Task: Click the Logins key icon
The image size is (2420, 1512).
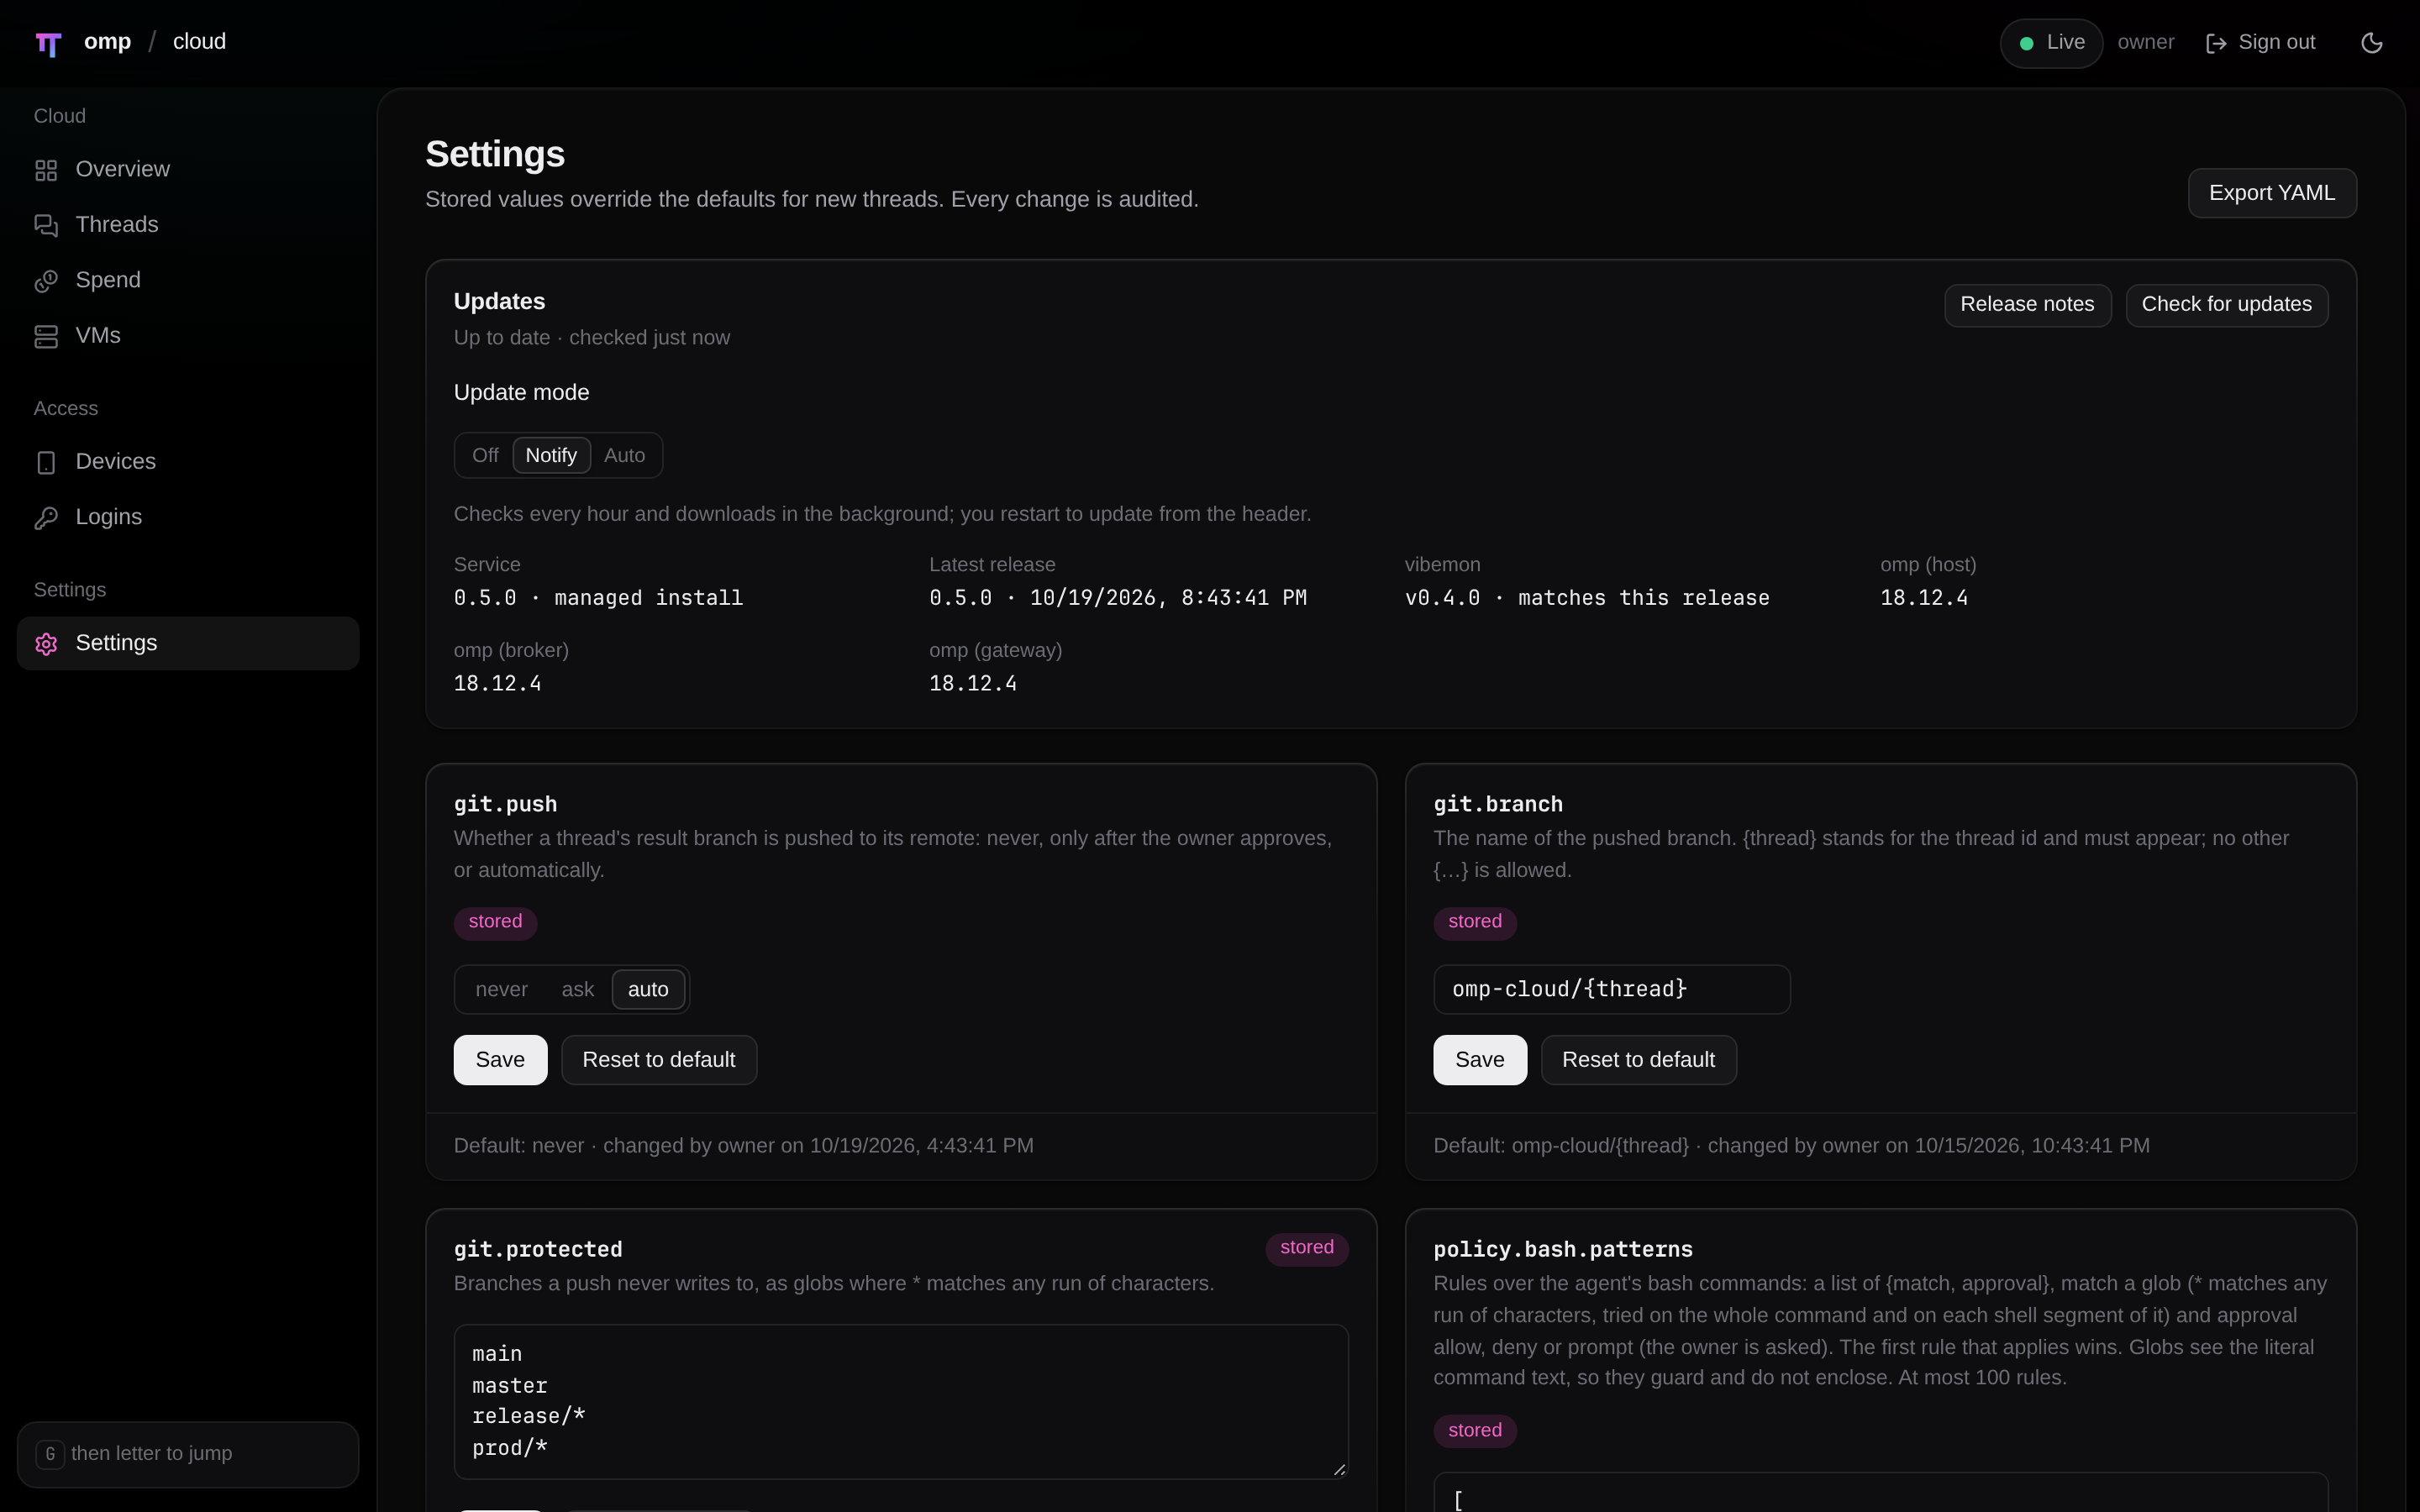Action: click(x=46, y=517)
